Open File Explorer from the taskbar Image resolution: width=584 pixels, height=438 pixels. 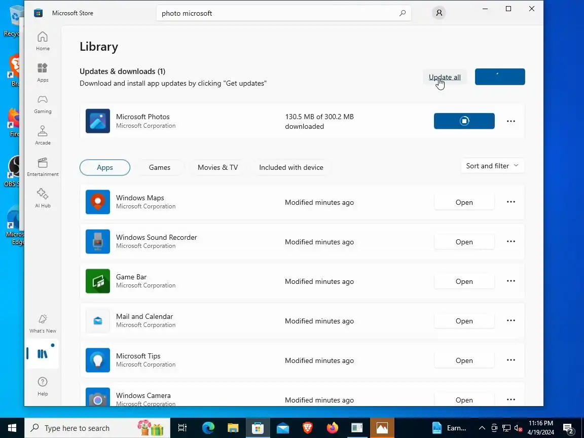[x=233, y=428]
